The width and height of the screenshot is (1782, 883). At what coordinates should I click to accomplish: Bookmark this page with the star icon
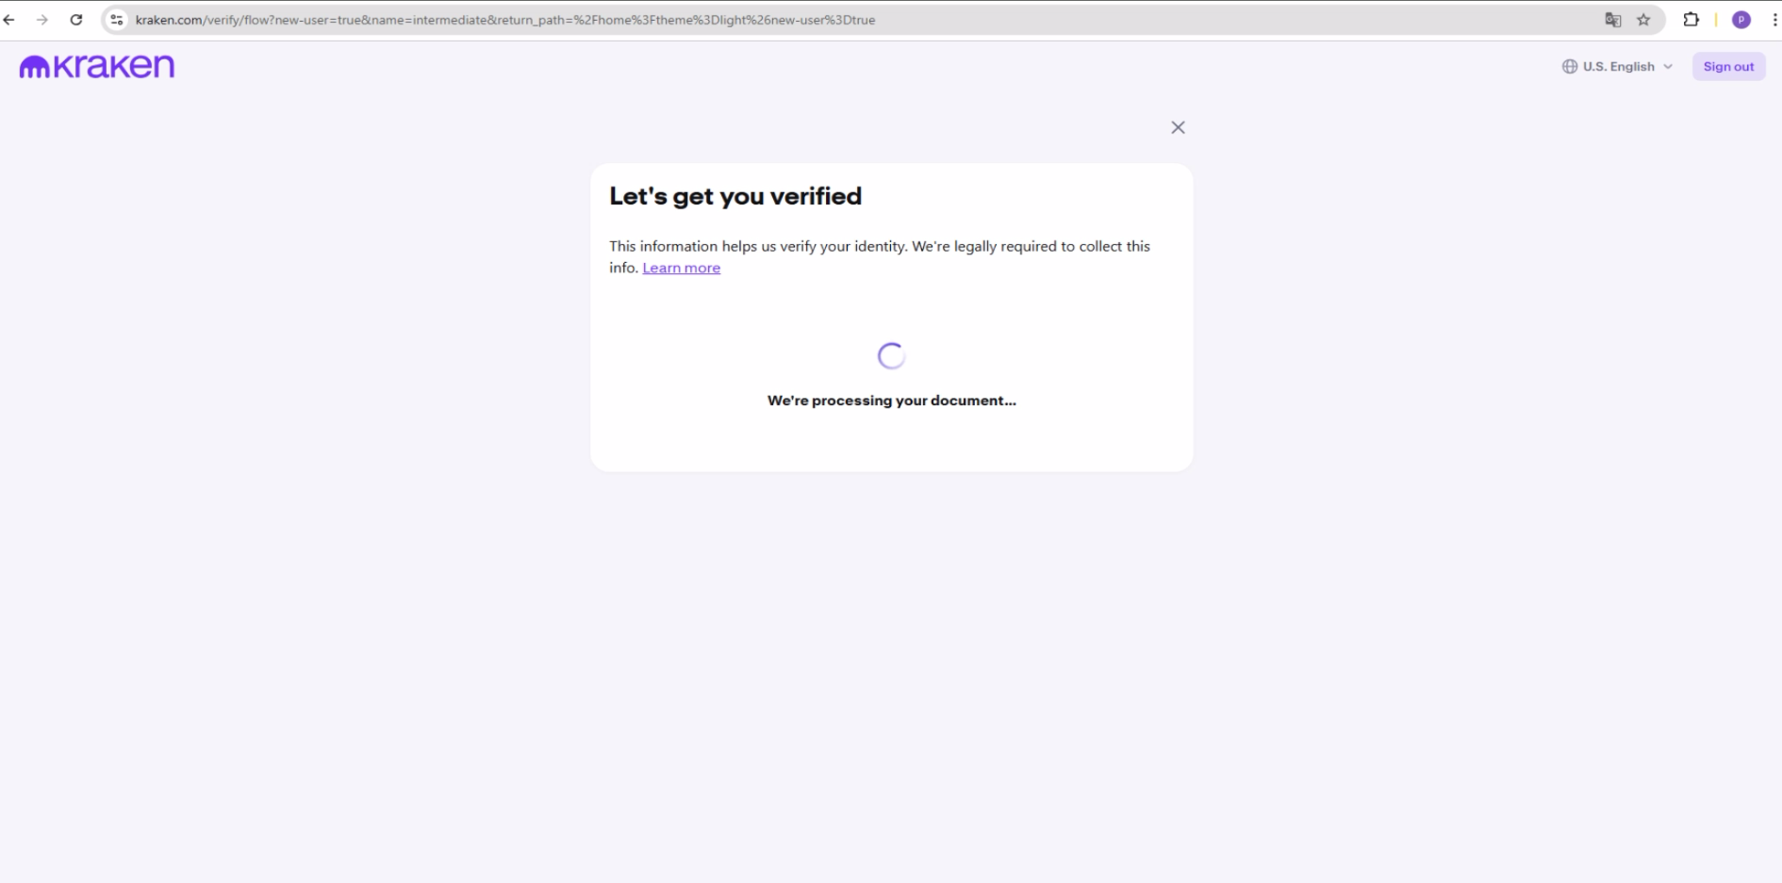click(1643, 20)
